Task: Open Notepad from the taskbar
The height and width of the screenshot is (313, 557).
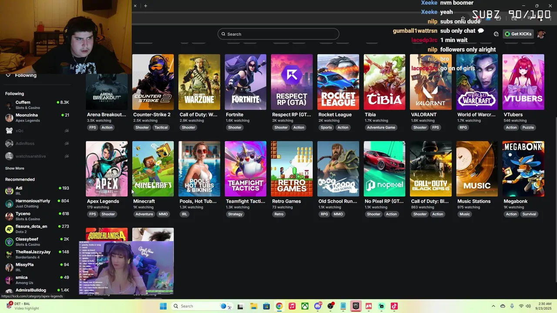Action: click(343, 306)
